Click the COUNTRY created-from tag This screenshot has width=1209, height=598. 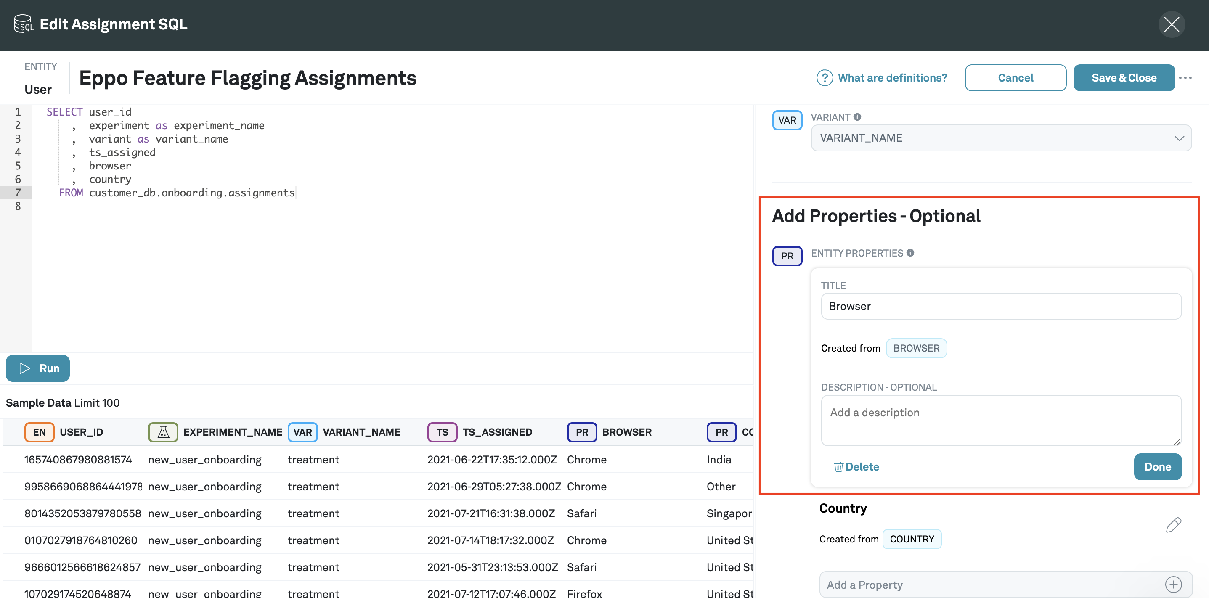pos(912,539)
